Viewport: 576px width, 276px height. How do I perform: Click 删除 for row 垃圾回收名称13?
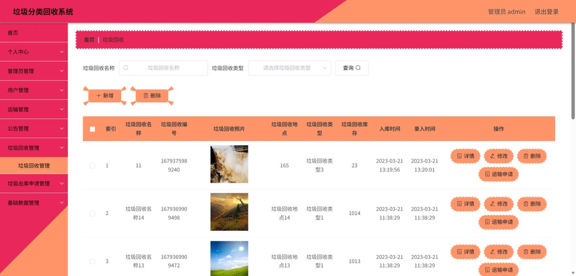pos(532,252)
